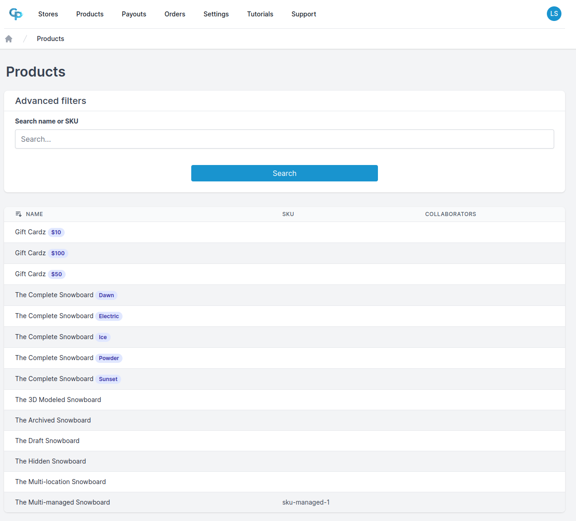This screenshot has height=521, width=576.
Task: Open the home breadcrumb icon
Action: tap(8, 38)
